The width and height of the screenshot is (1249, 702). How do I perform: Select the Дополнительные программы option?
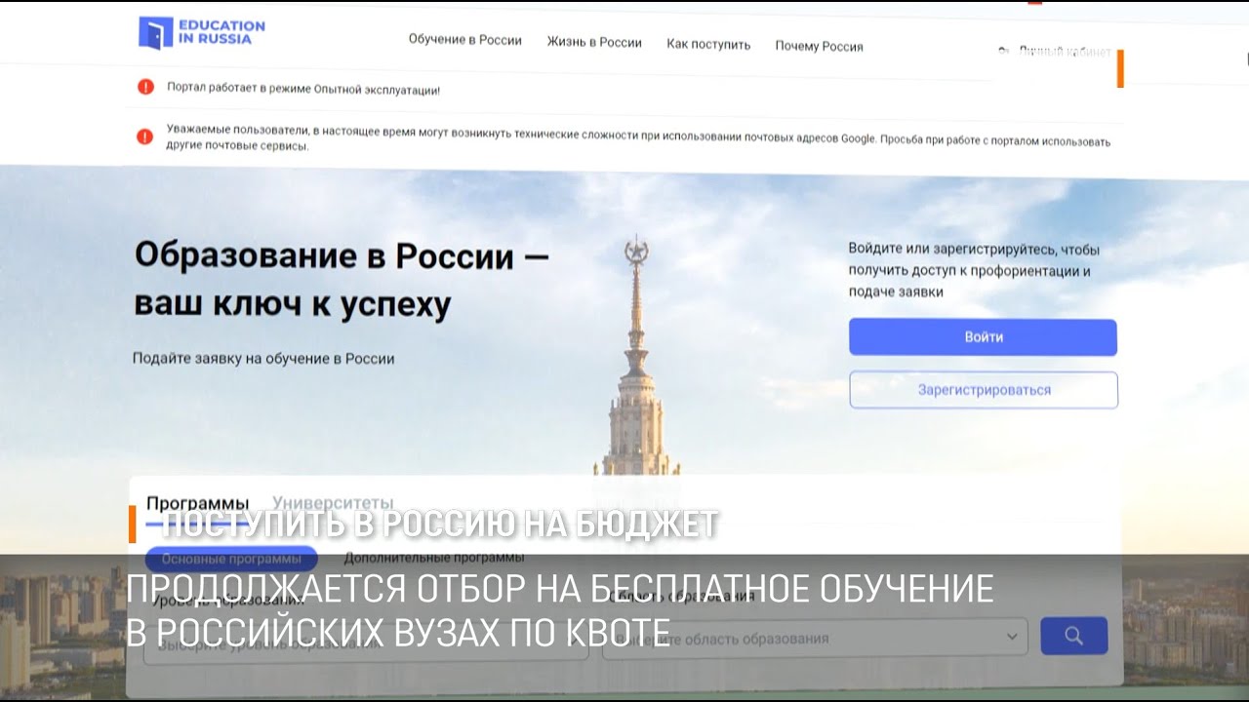pos(434,558)
